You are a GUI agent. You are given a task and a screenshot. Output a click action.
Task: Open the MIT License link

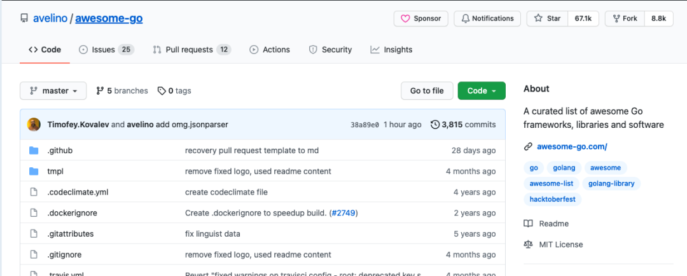pos(553,244)
